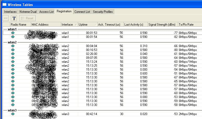This screenshot has width=202, height=119.
Task: Click client icon of wlan3 row, uptime 00:42:14
Action: [13, 114]
